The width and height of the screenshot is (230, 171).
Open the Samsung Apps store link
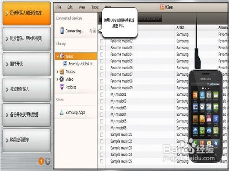point(75,113)
